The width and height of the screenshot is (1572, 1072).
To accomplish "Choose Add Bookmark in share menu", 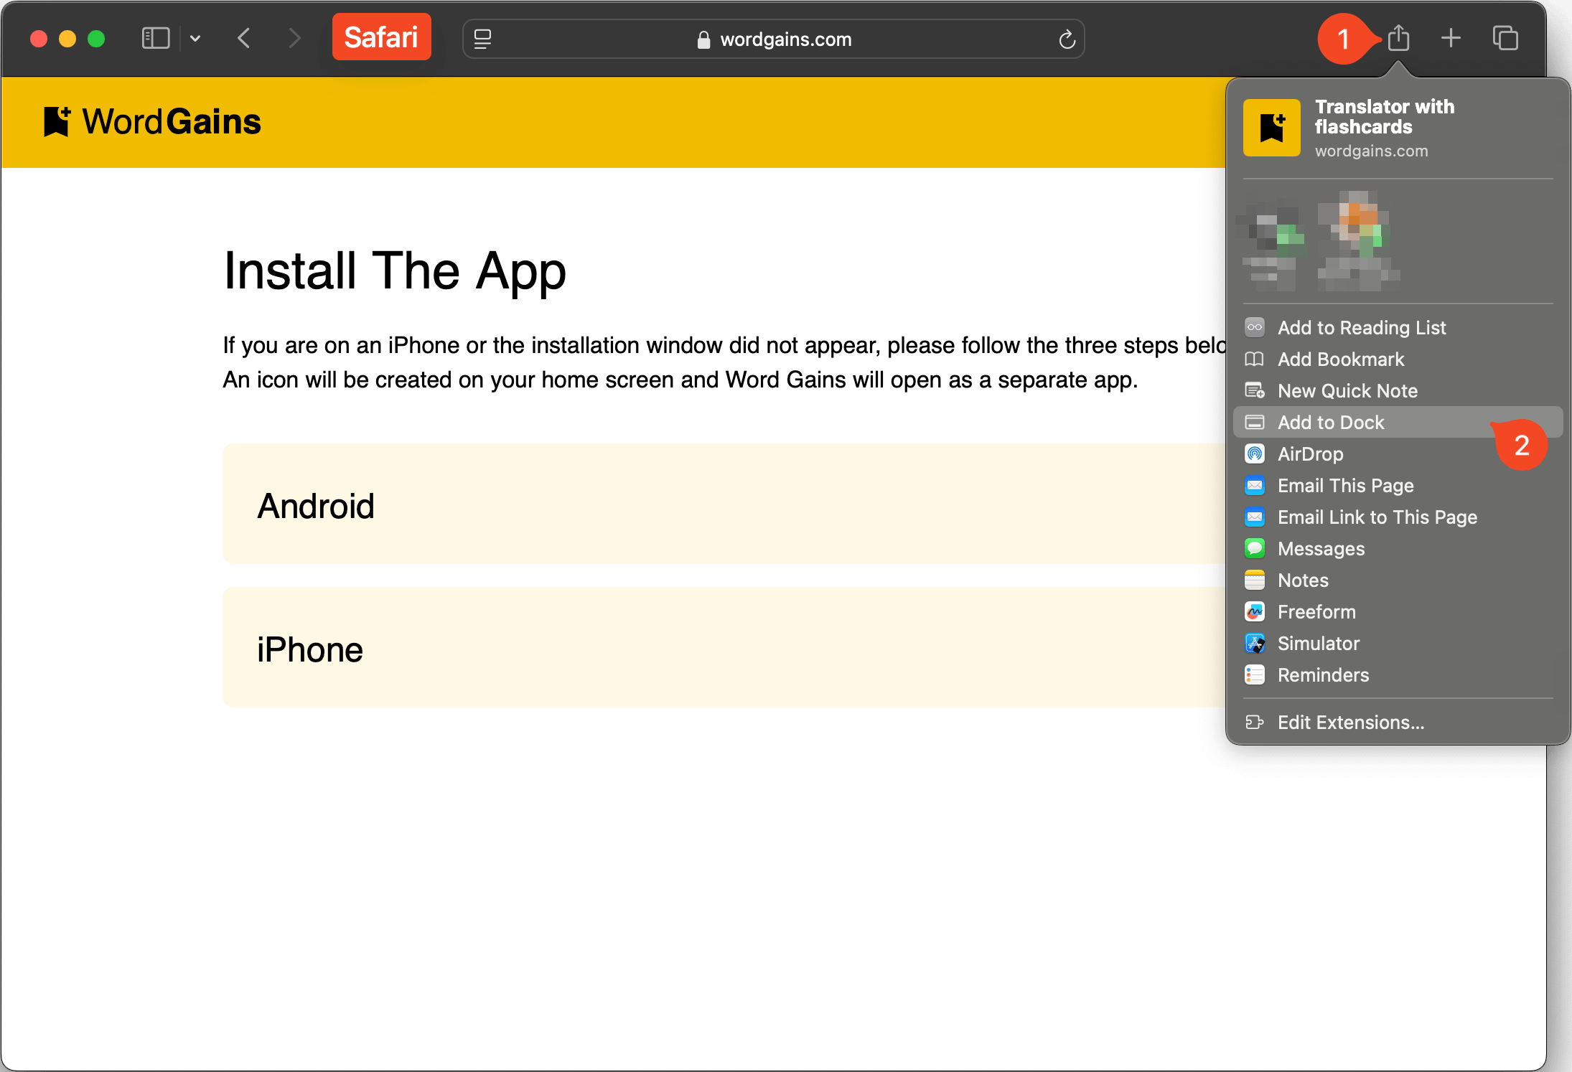I will coord(1397,359).
